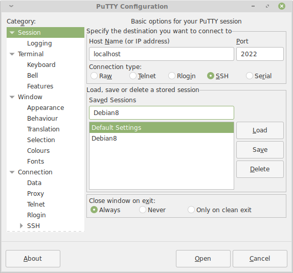Image resolution: width=293 pixels, height=273 pixels.
Task: Click the Open button to connect
Action: click(203, 259)
